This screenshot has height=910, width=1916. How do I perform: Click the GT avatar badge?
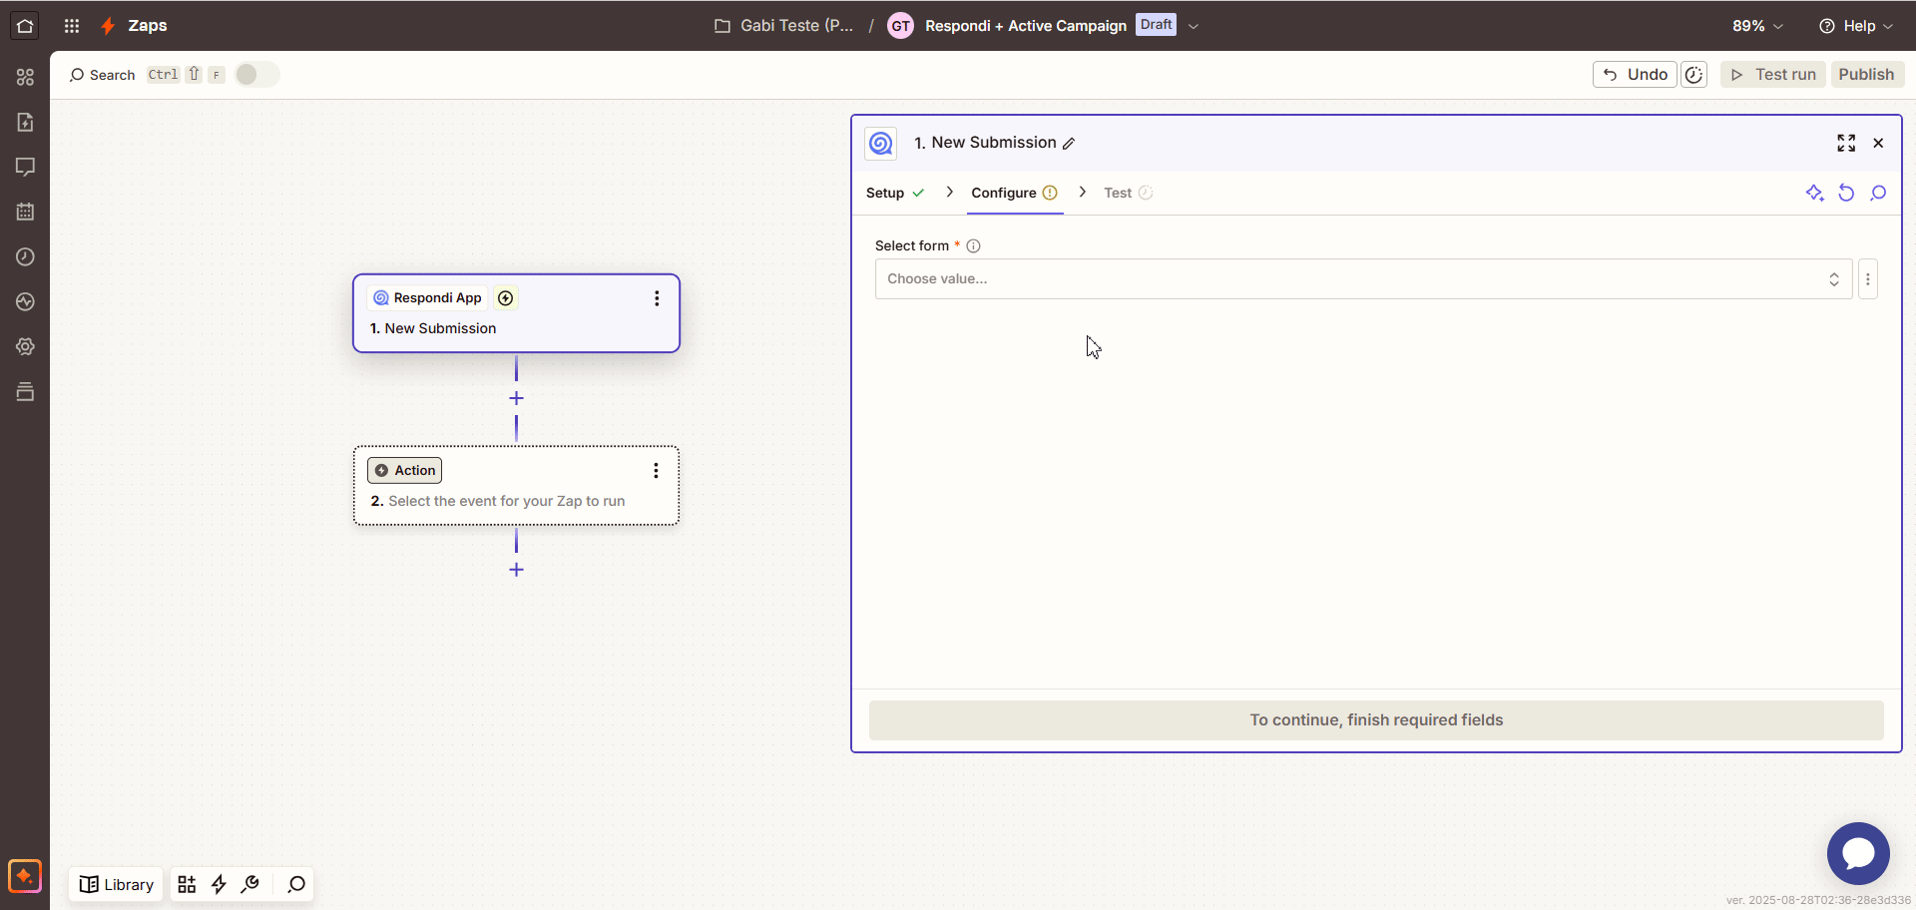click(900, 26)
